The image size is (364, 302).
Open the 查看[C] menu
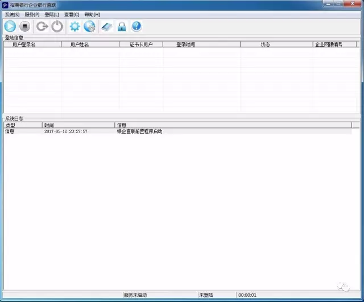click(72, 14)
